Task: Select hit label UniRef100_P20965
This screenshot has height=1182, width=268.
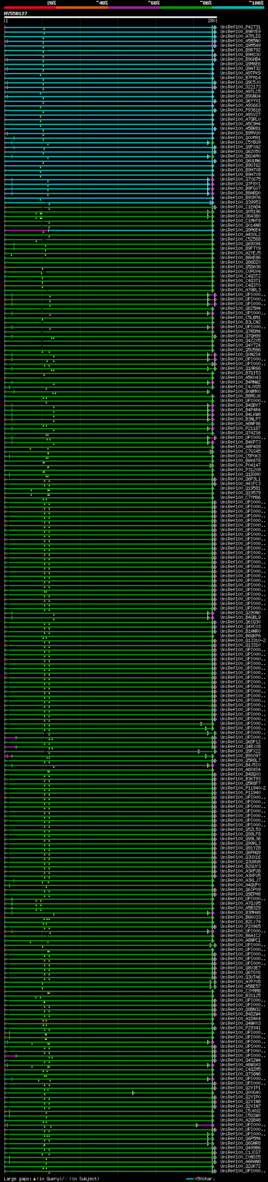Action: (x=240, y=926)
